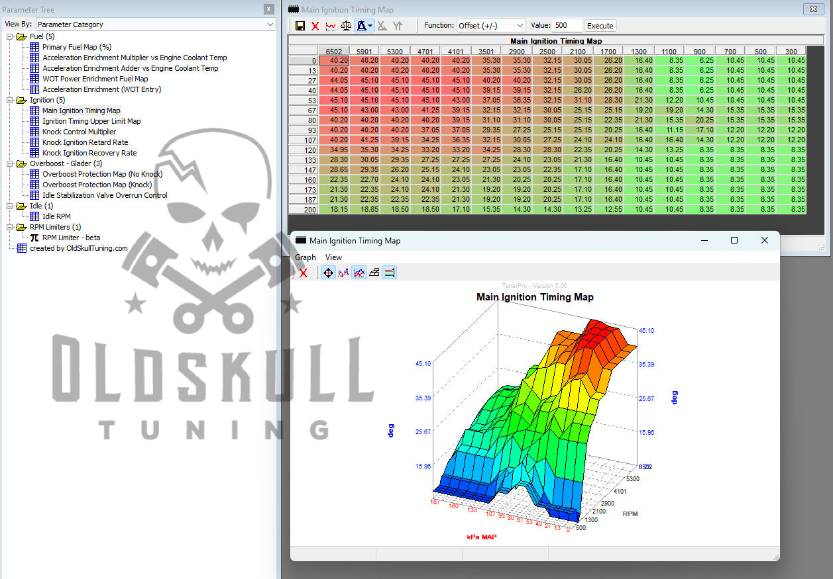Click created by OldSkullTuning.com entry
Image resolution: width=833 pixels, height=579 pixels.
pos(78,248)
